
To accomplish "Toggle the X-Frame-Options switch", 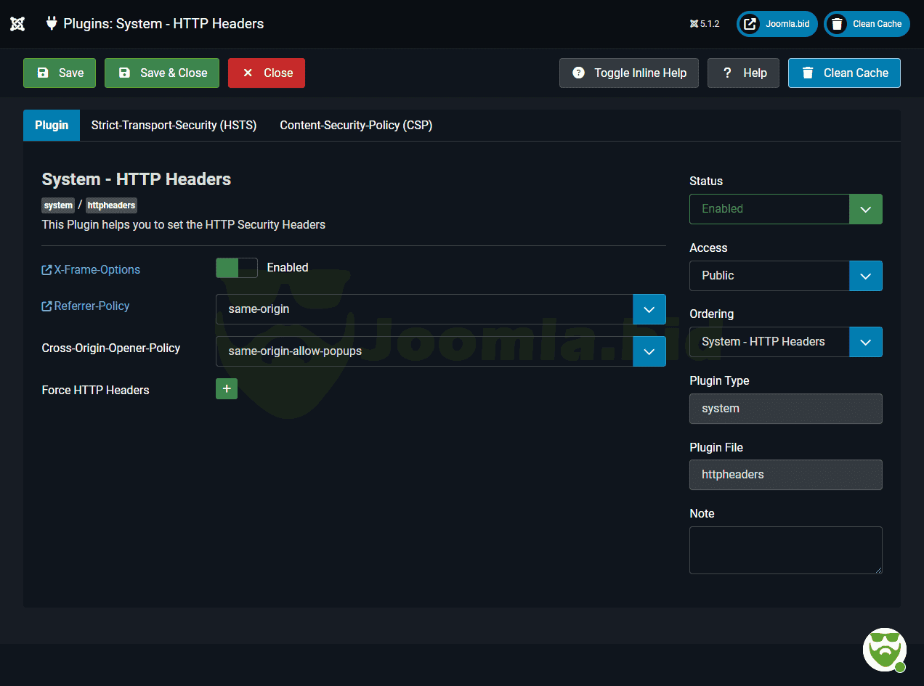I will (x=236, y=268).
